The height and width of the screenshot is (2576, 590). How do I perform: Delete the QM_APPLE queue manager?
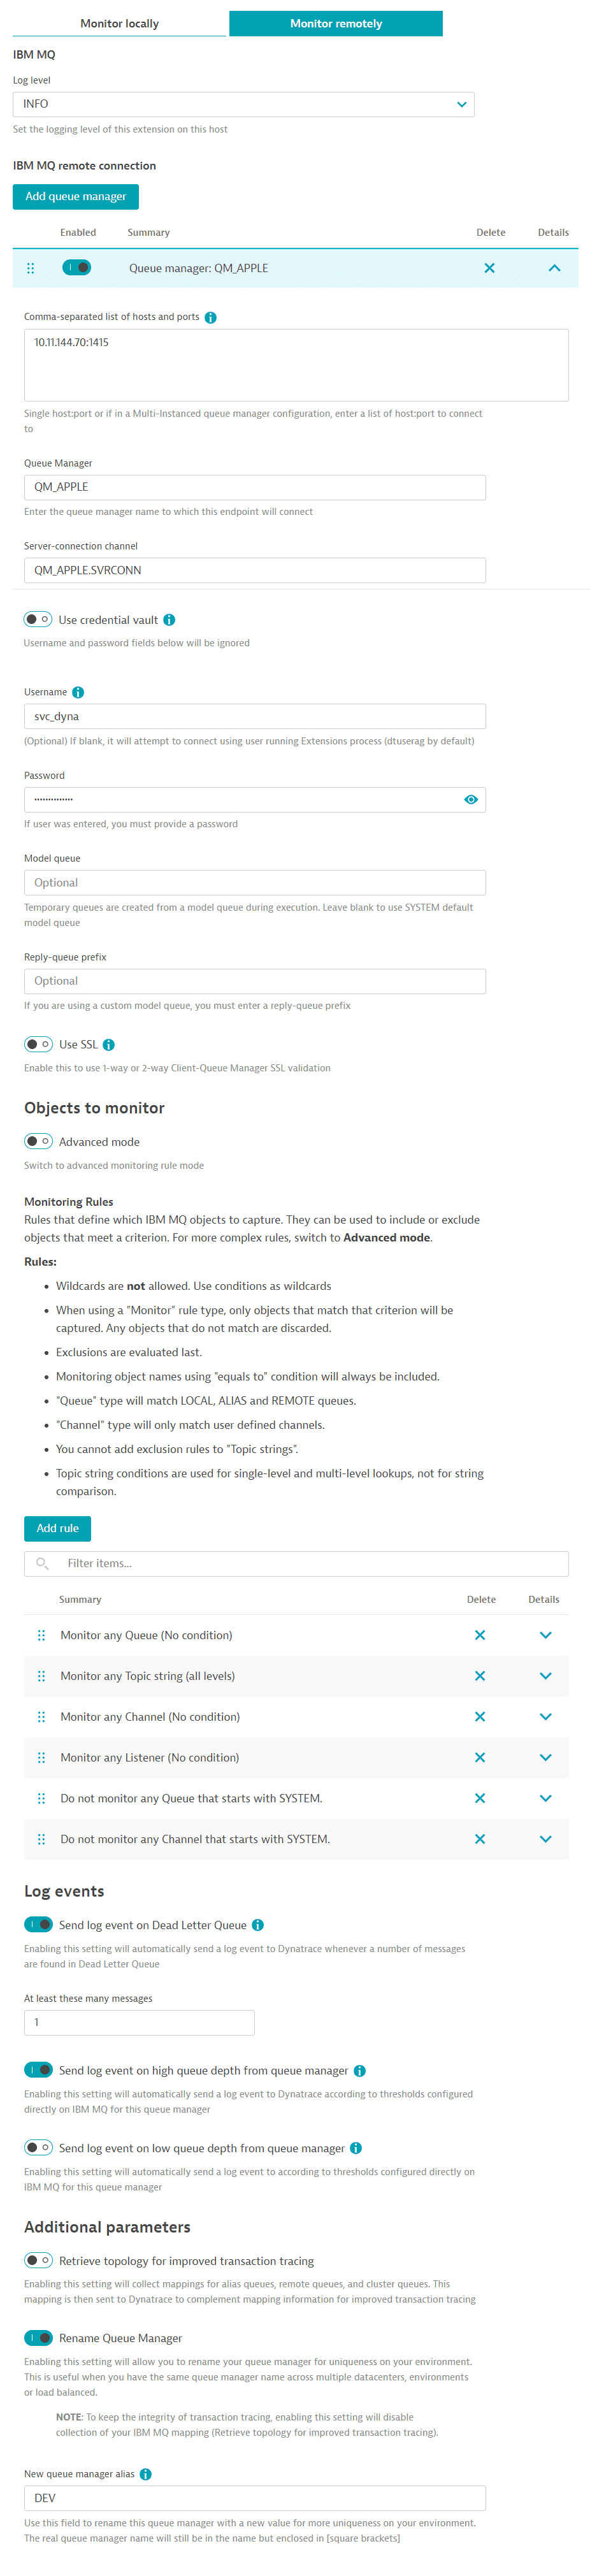pyautogui.click(x=488, y=268)
